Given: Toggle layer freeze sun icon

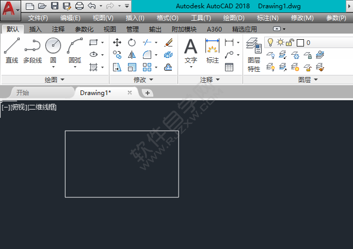Looking at the screenshot, I should pyautogui.click(x=280, y=42).
